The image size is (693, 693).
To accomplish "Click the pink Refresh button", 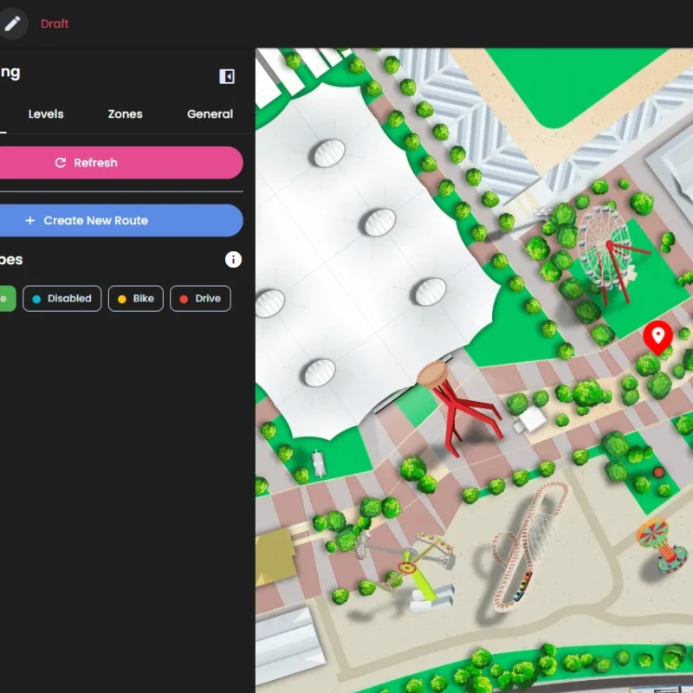I will [x=121, y=162].
